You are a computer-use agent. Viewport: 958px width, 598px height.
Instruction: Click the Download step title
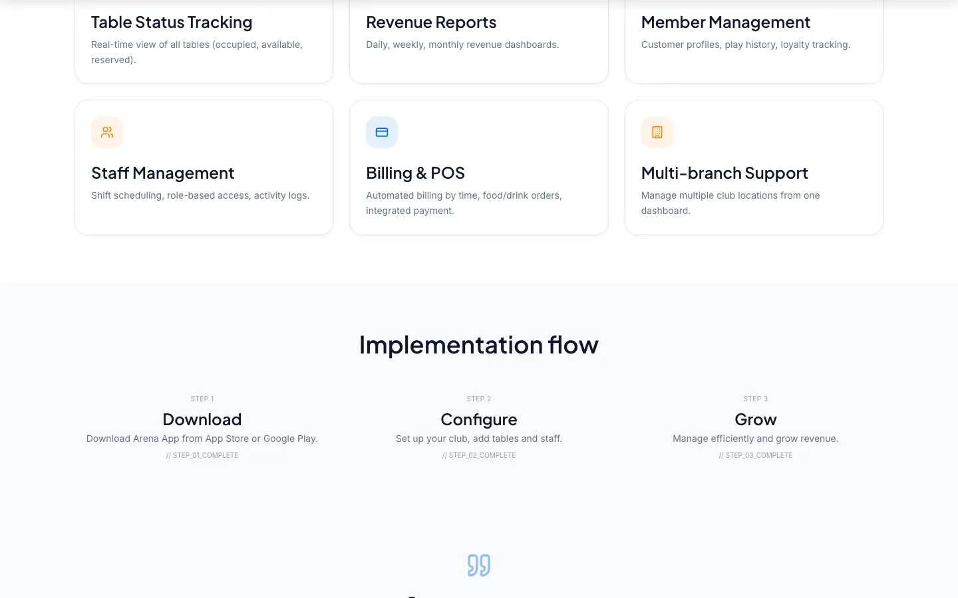(x=202, y=419)
